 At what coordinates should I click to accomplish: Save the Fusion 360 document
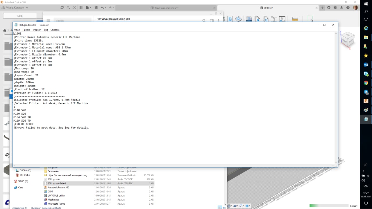click(96, 8)
